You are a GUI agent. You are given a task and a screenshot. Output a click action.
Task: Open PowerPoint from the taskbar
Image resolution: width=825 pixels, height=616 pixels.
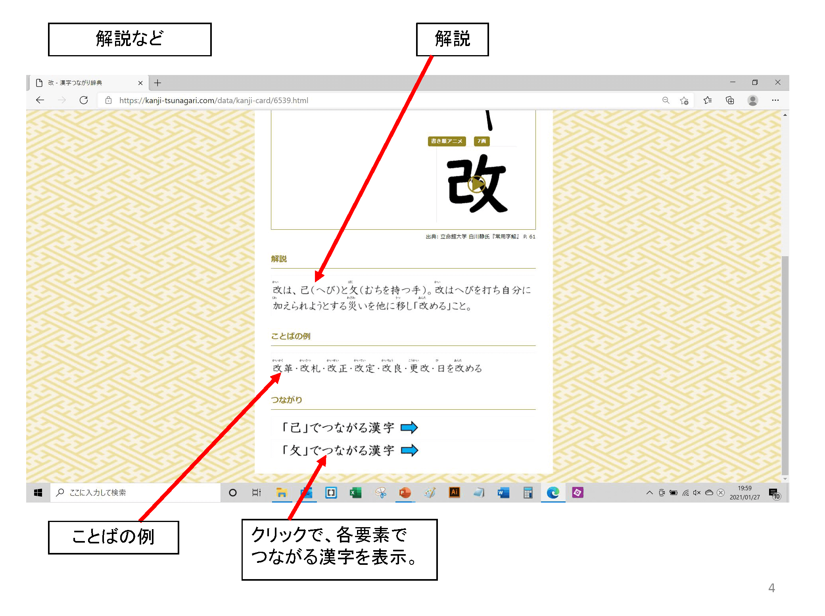tap(405, 493)
